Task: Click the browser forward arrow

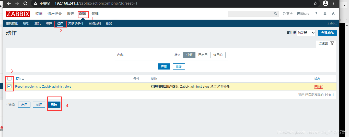Action: pos(17,3)
